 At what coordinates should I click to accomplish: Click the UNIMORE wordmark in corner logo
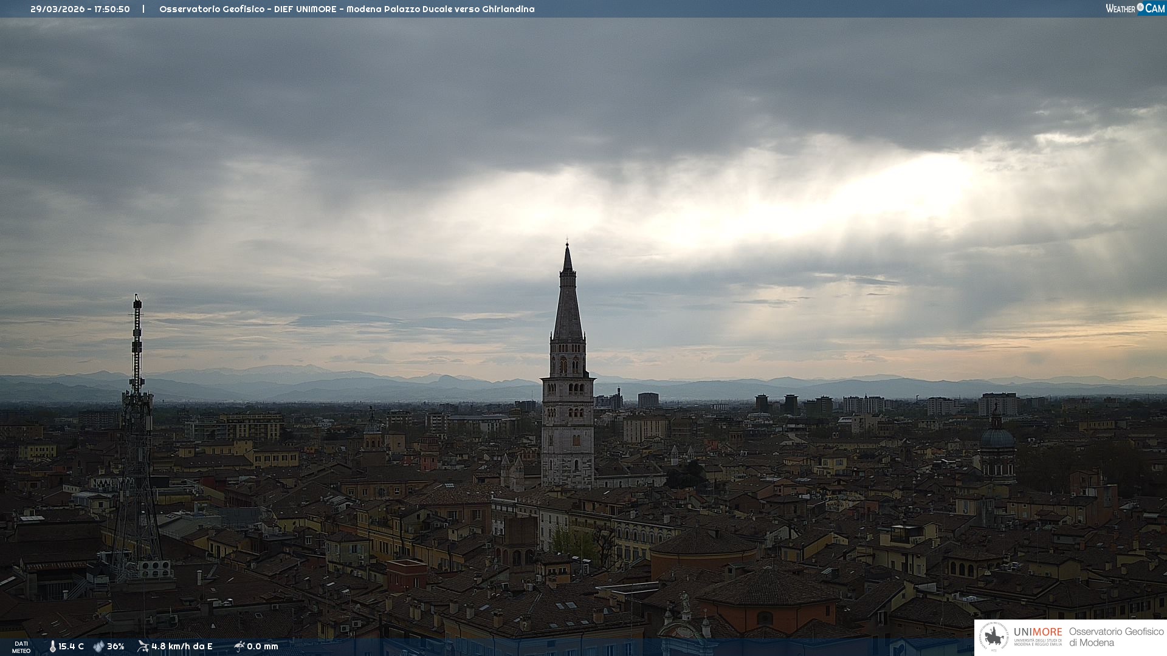coord(1038,632)
